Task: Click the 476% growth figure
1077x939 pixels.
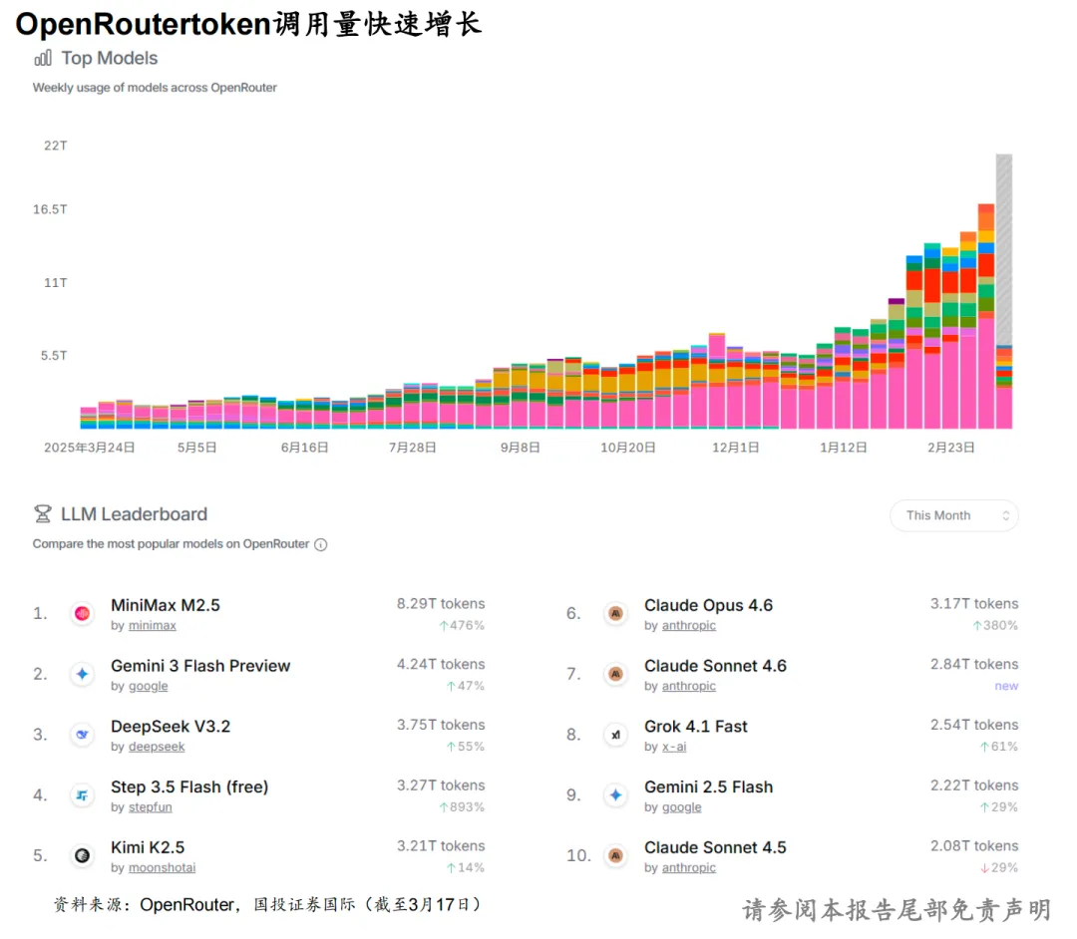Action: pos(463,625)
